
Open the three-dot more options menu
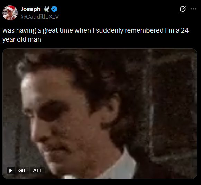[x=193, y=9]
